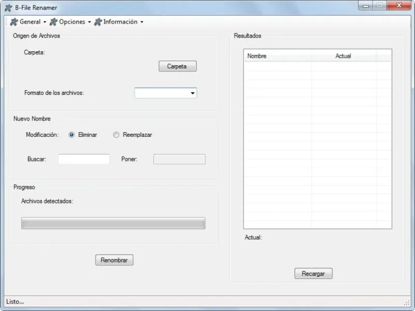The width and height of the screenshot is (415, 311).
Task: Click the Archivos detectados progress bar
Action: point(113,223)
